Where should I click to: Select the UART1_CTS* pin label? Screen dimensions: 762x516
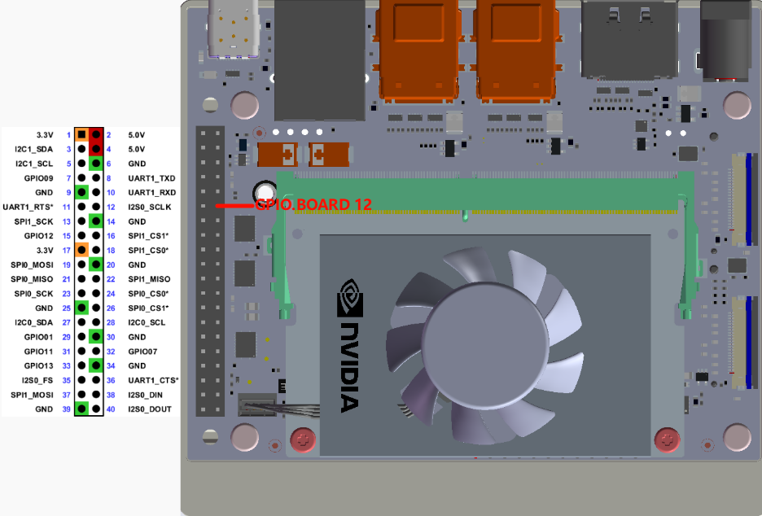[153, 380]
